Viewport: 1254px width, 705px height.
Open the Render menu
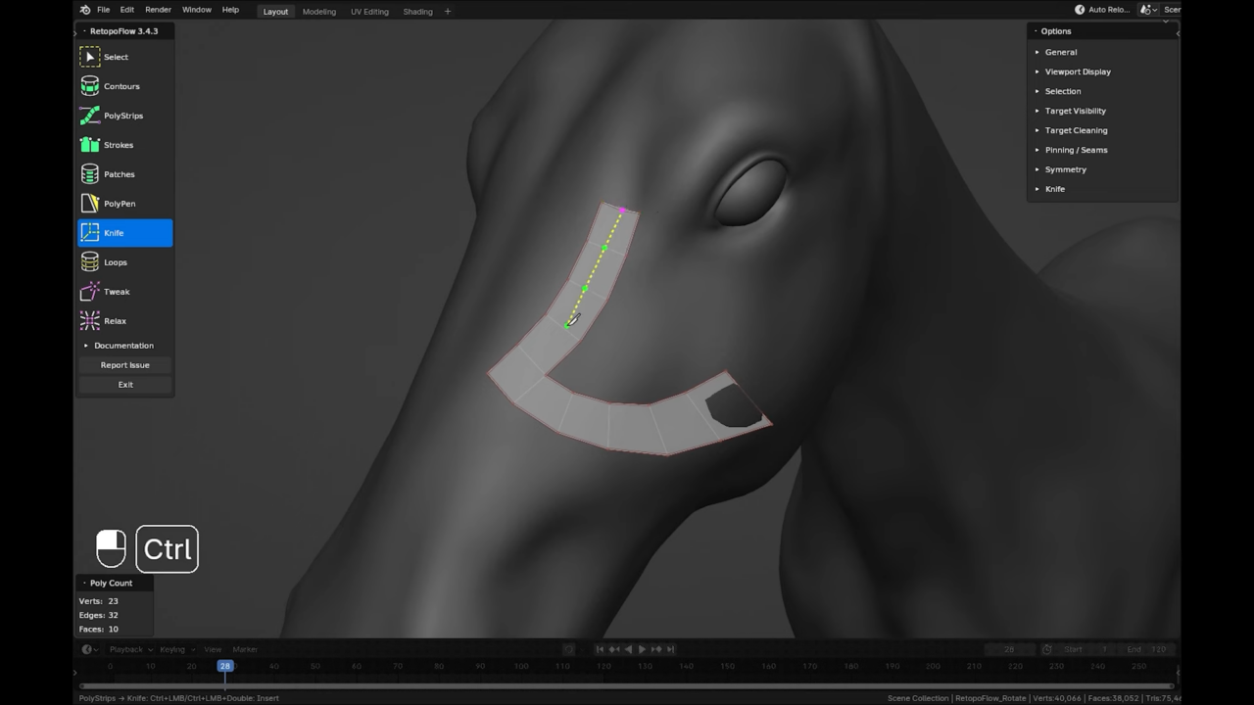point(158,9)
